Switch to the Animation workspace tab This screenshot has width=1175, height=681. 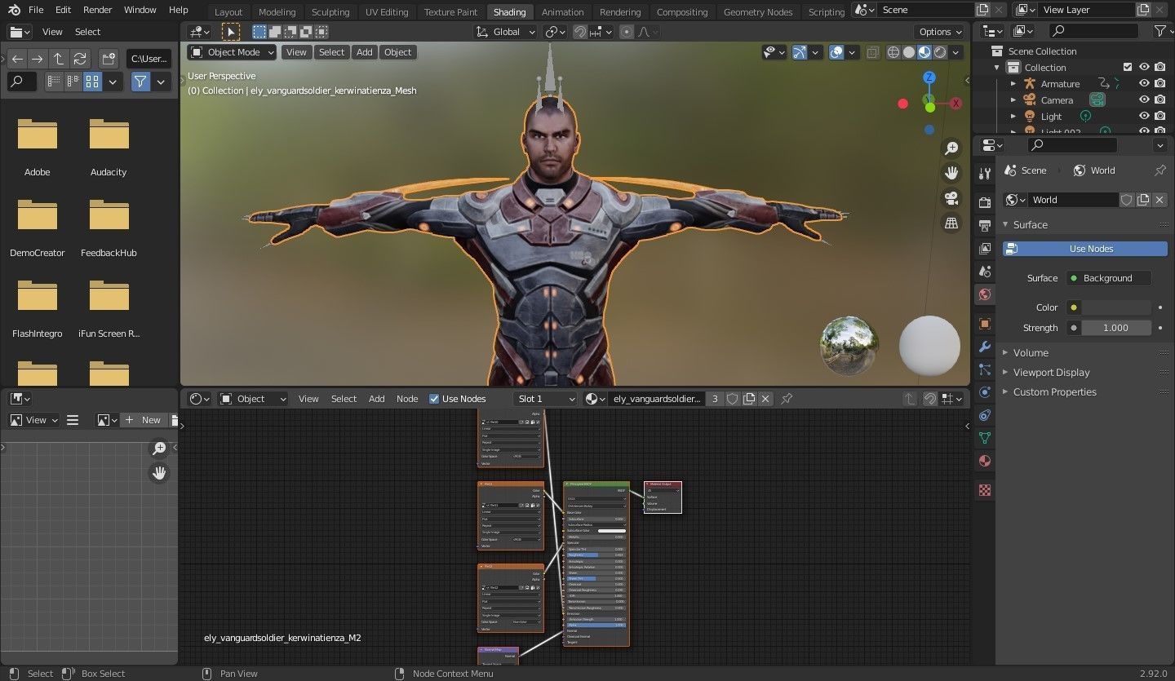pyautogui.click(x=562, y=11)
